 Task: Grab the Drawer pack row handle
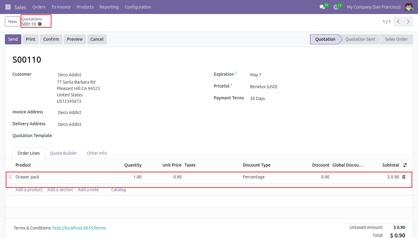coord(10,177)
